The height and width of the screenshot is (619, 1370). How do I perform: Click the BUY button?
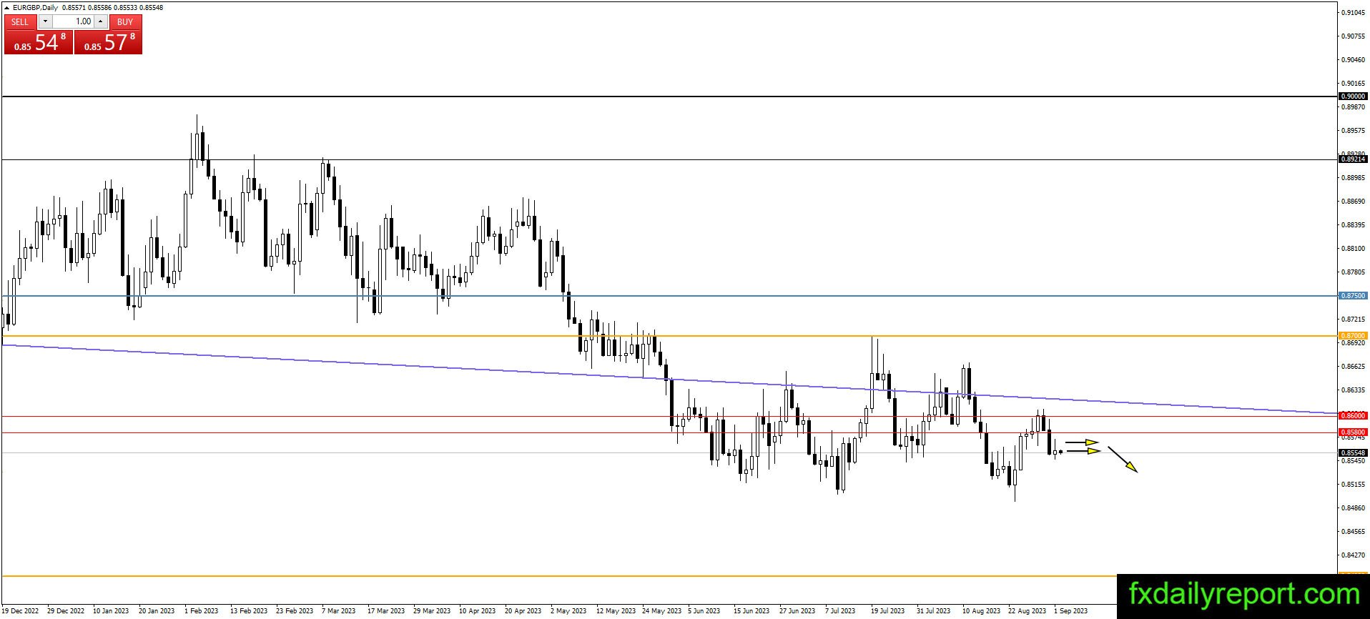[x=125, y=21]
